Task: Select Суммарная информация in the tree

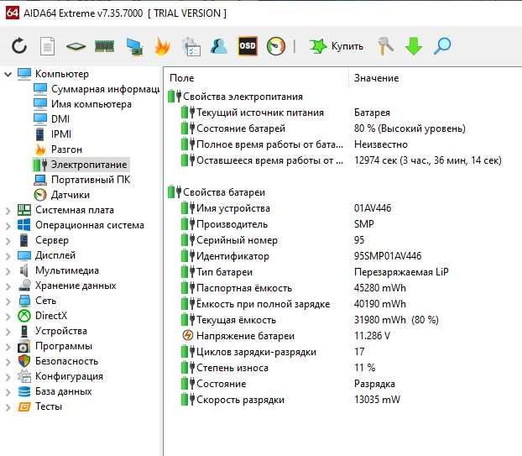Action: [105, 89]
